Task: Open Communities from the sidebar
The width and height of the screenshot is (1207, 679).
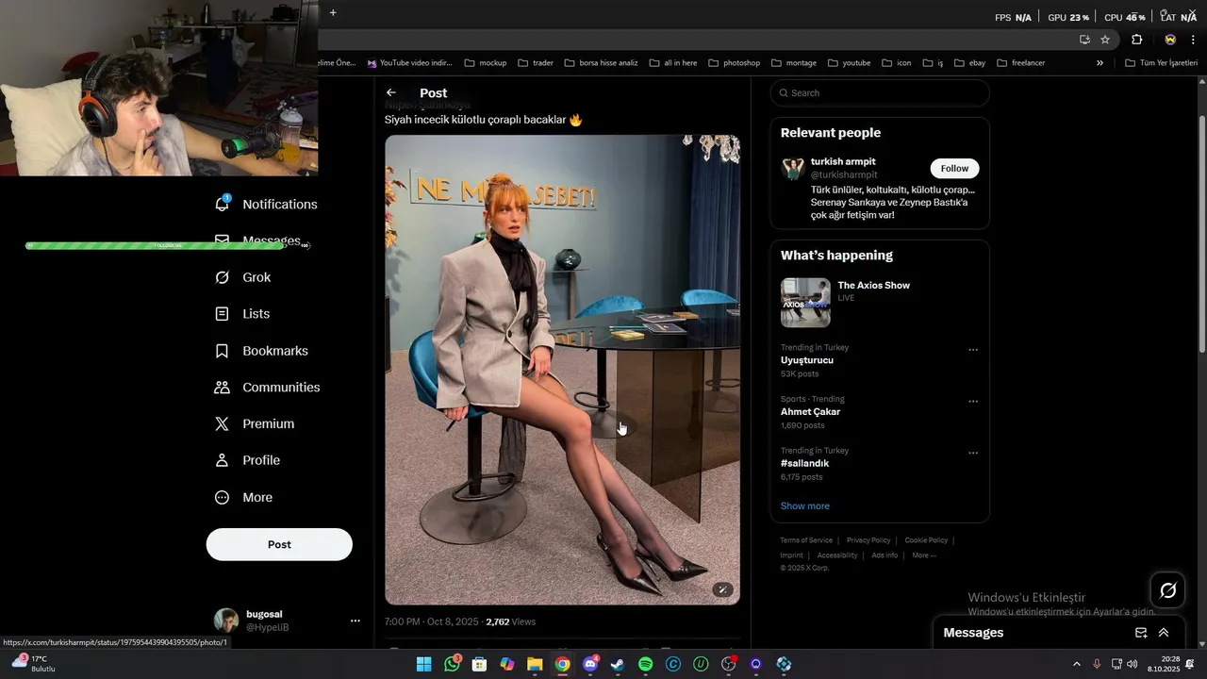Action: 268,388
